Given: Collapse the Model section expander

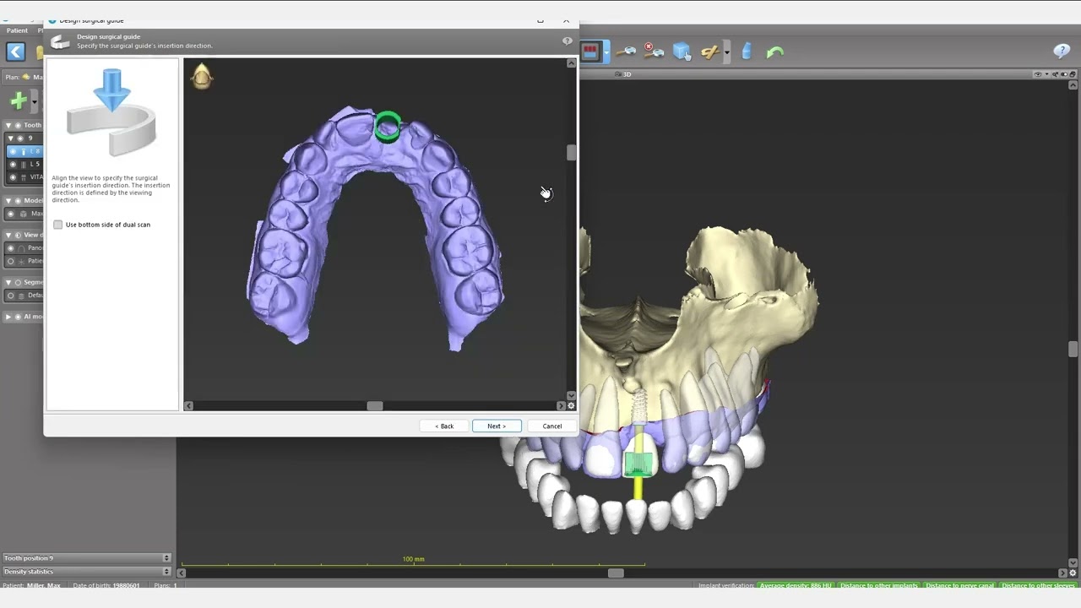Looking at the screenshot, I should point(8,201).
